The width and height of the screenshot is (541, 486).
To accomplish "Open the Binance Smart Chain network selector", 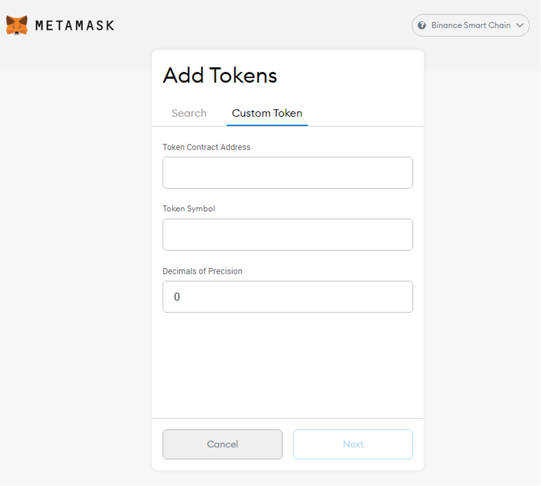I will (x=470, y=25).
